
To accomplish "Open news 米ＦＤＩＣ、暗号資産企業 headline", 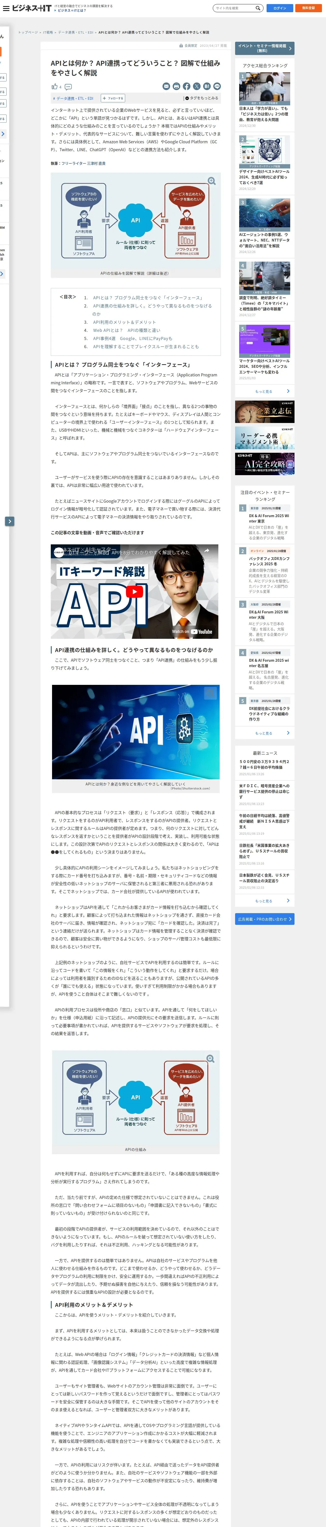I will [265, 791].
